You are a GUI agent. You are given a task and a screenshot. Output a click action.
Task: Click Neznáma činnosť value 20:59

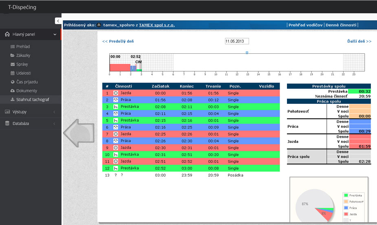click(364, 96)
